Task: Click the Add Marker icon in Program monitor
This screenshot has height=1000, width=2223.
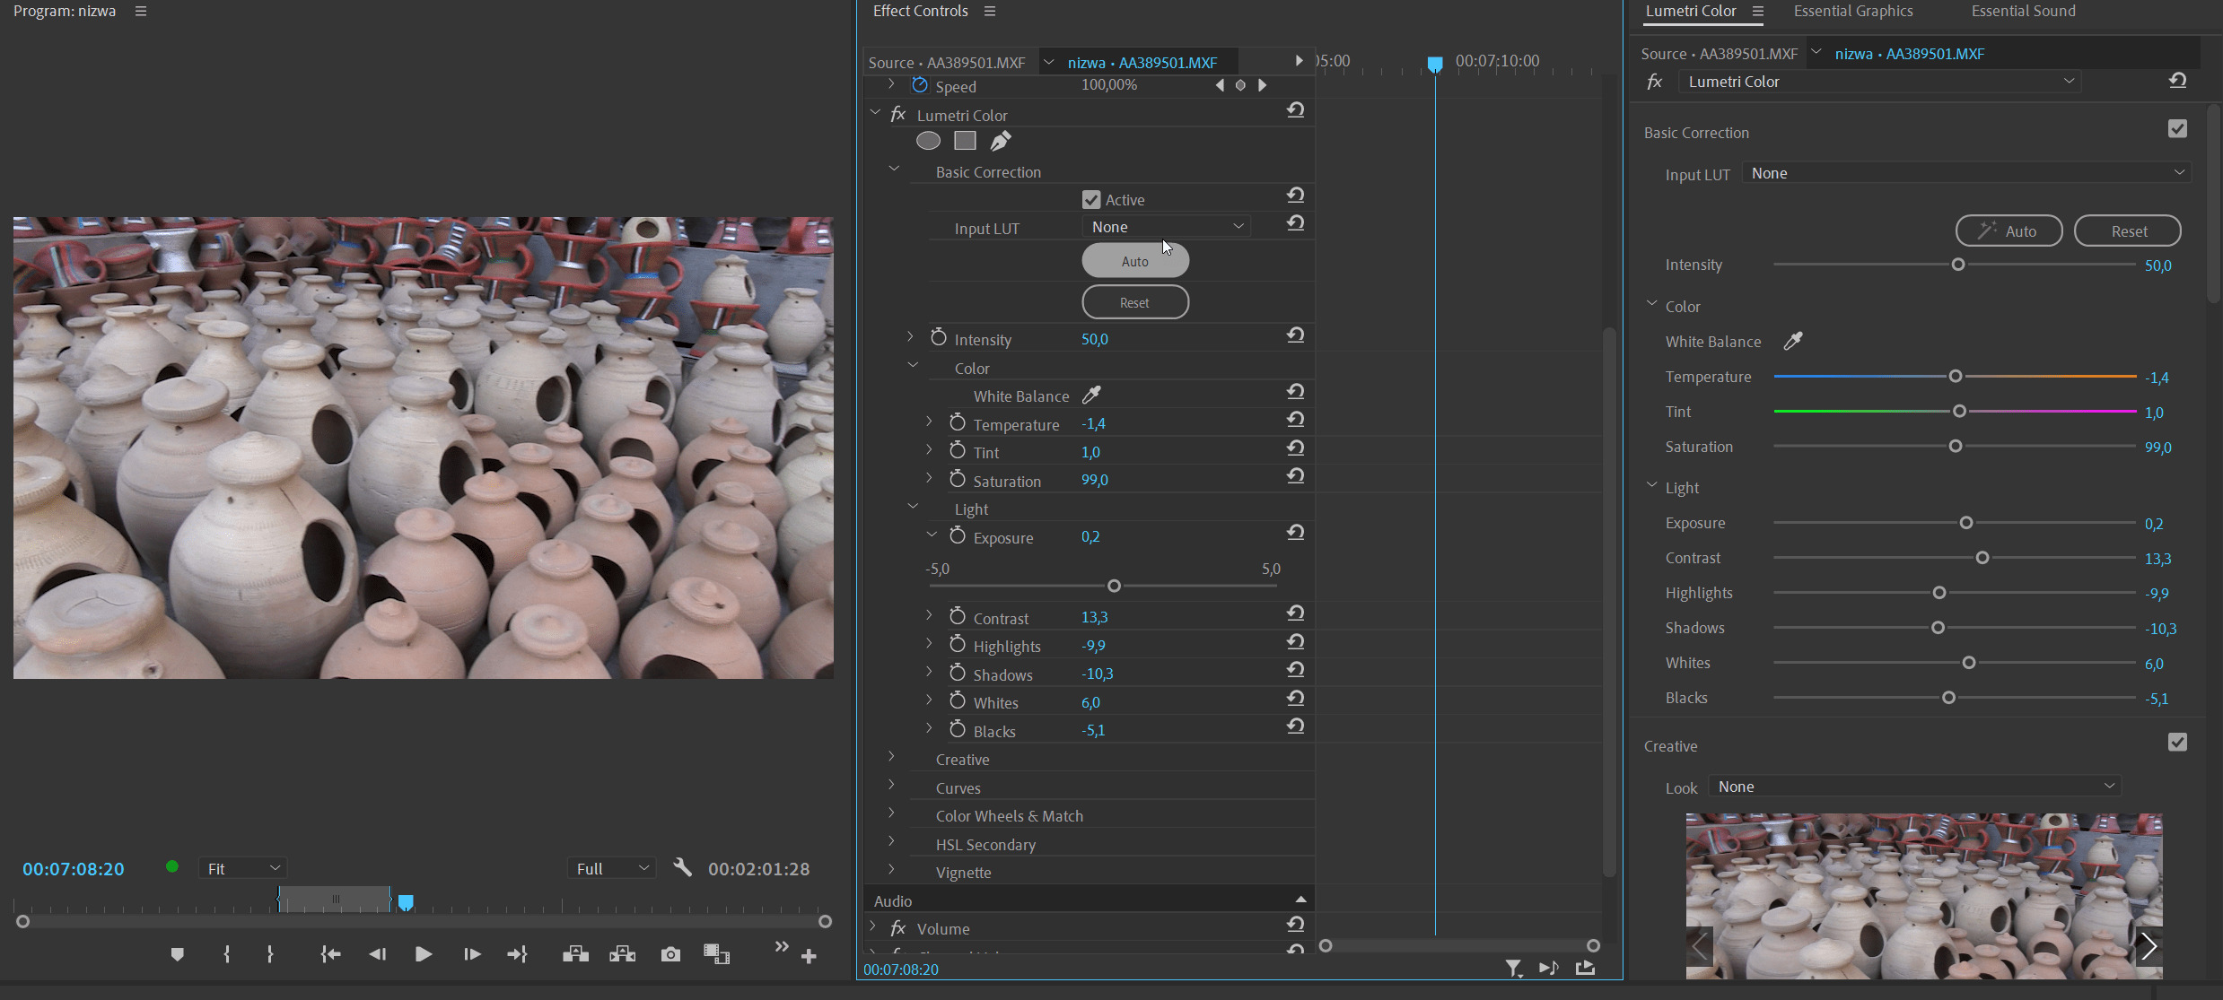Action: click(x=177, y=954)
